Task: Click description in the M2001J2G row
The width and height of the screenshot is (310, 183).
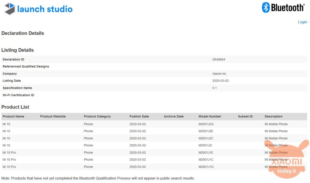Action: (276, 124)
